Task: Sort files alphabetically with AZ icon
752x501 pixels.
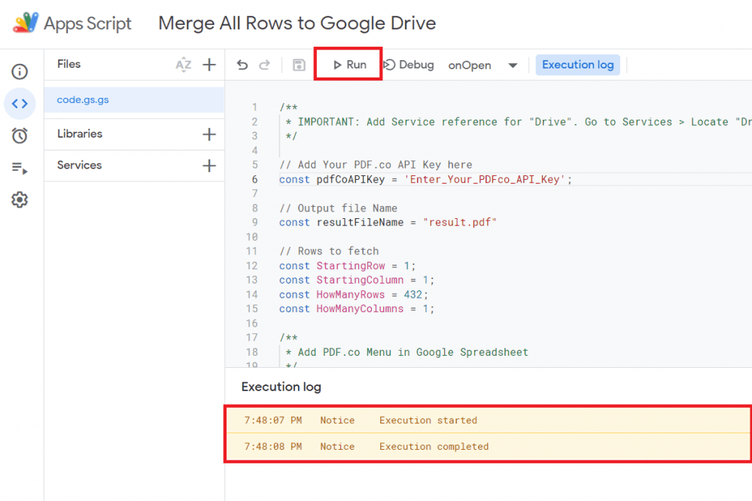Action: tap(183, 65)
